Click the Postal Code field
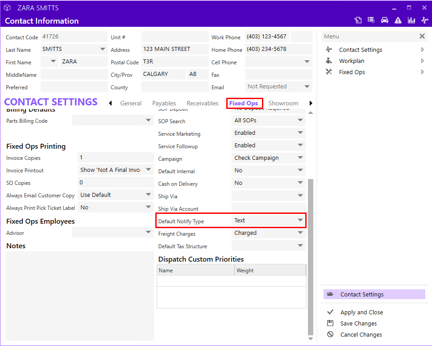Image resolution: width=432 pixels, height=346 pixels. tap(175, 62)
